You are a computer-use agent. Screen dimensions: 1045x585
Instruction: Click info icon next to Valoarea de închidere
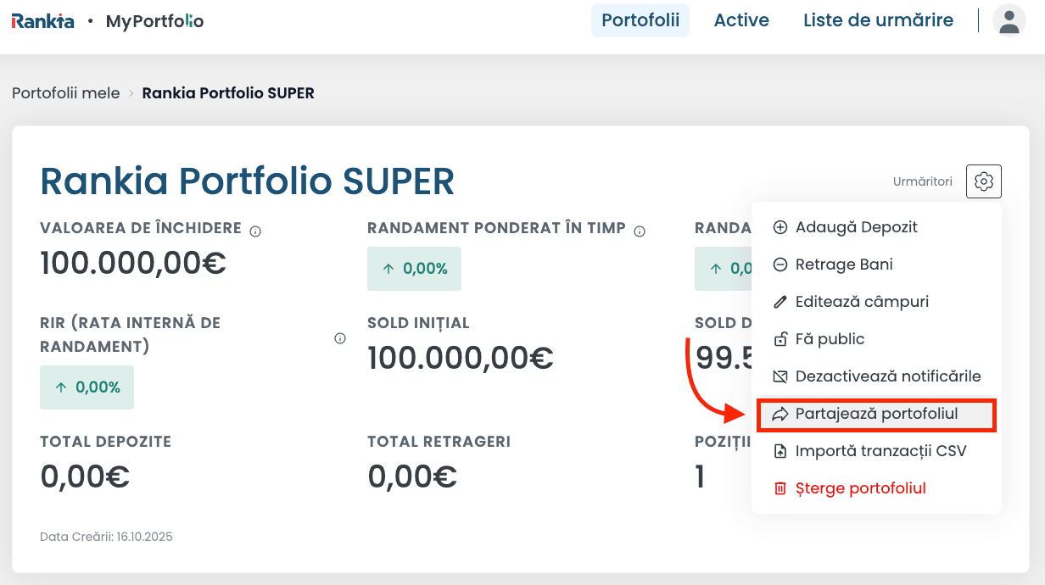(255, 231)
